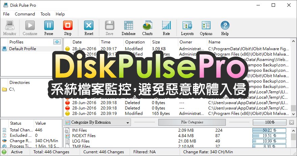
Task: Click the categorize grid icon in combo box
Action: 67,123
